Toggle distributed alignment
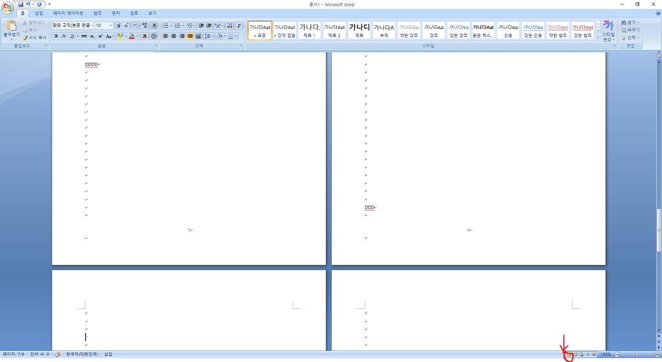Screen dimensions: 662x362 pyautogui.click(x=198, y=36)
